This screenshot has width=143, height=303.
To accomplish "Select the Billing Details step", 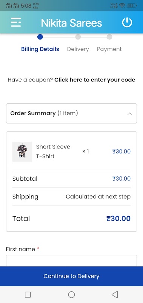I will point(40,49).
